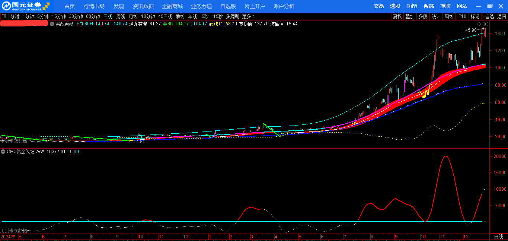Viewport: 508px width, 241px height.
Task: Open the 发现 menu
Action: pyautogui.click(x=119, y=6)
